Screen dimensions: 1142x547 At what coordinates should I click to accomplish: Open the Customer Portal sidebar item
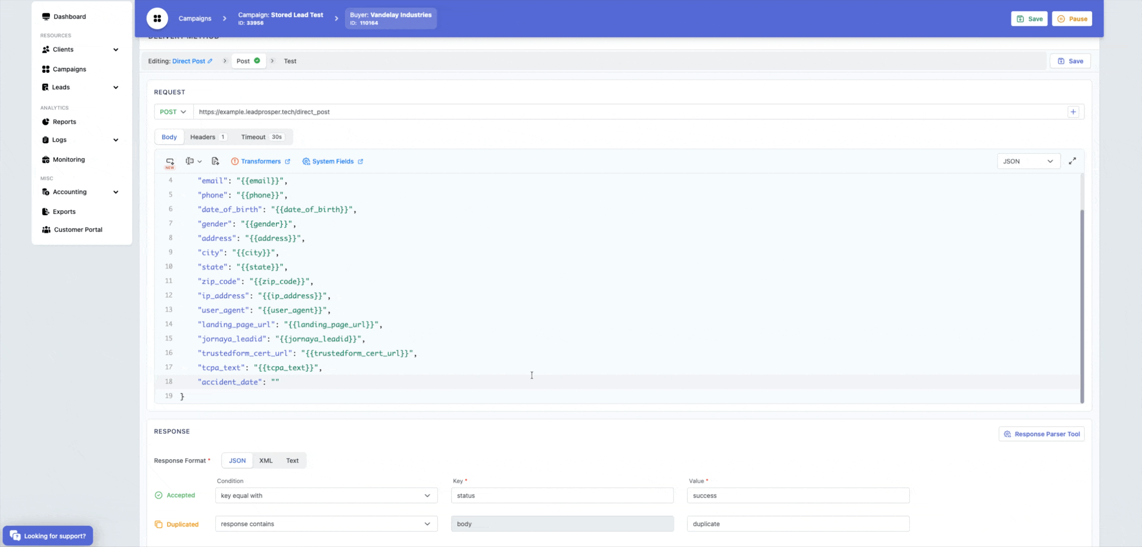coord(78,229)
